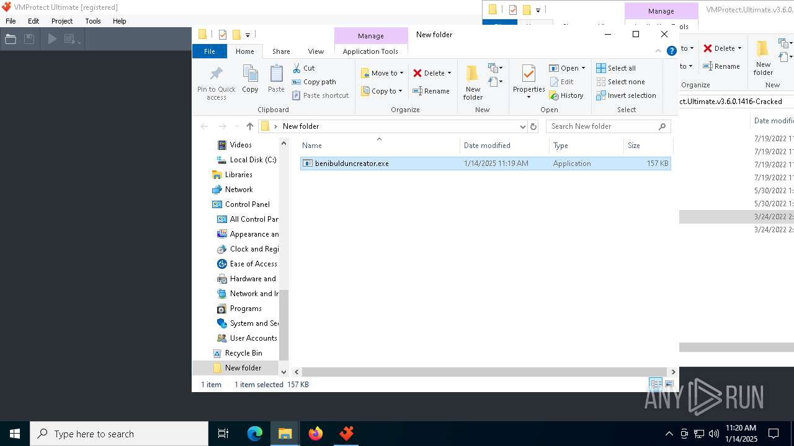This screenshot has width=794, height=446.
Task: Open the VMProtect Project menu
Action: (62, 20)
